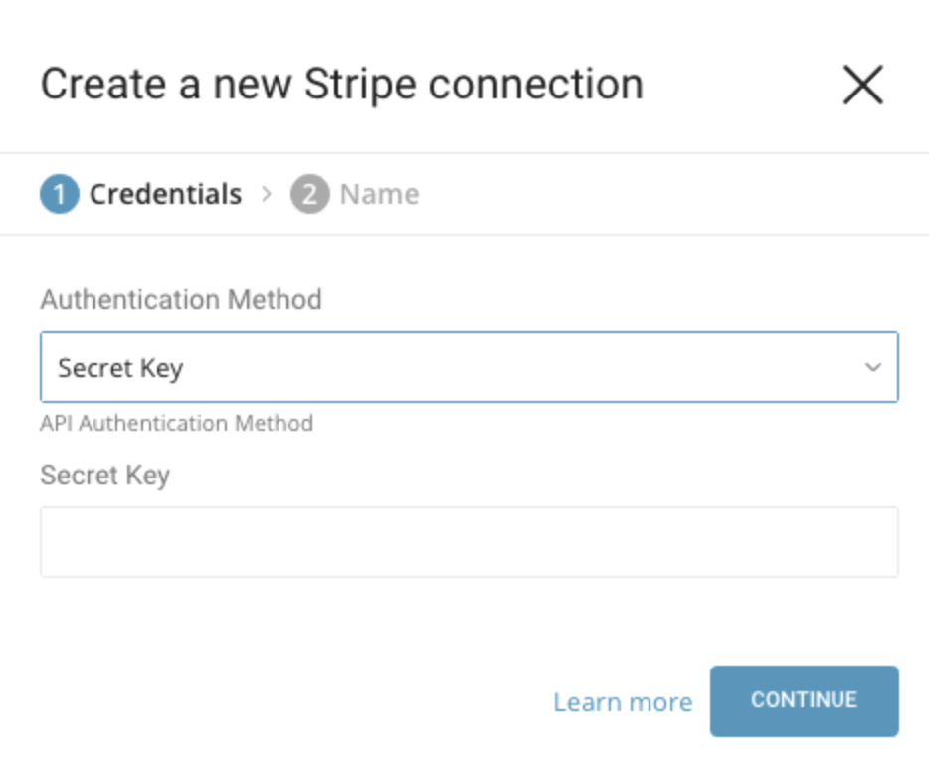Viewport: 929px width, 764px height.
Task: Click the selected "Secret Key" dropdown value text
Action: pyautogui.click(x=120, y=368)
